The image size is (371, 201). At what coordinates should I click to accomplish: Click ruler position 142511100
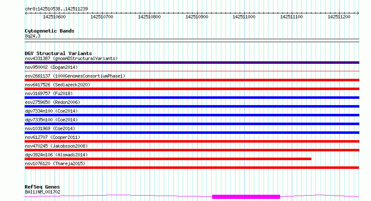click(x=291, y=17)
